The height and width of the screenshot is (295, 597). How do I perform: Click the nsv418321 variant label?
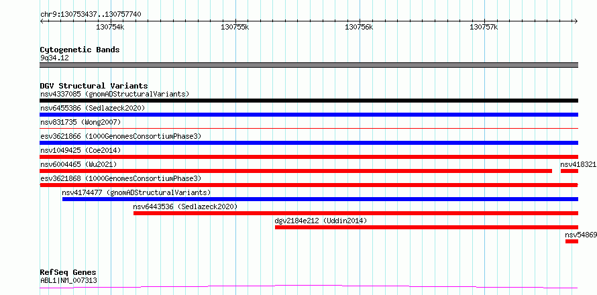pyautogui.click(x=578, y=164)
